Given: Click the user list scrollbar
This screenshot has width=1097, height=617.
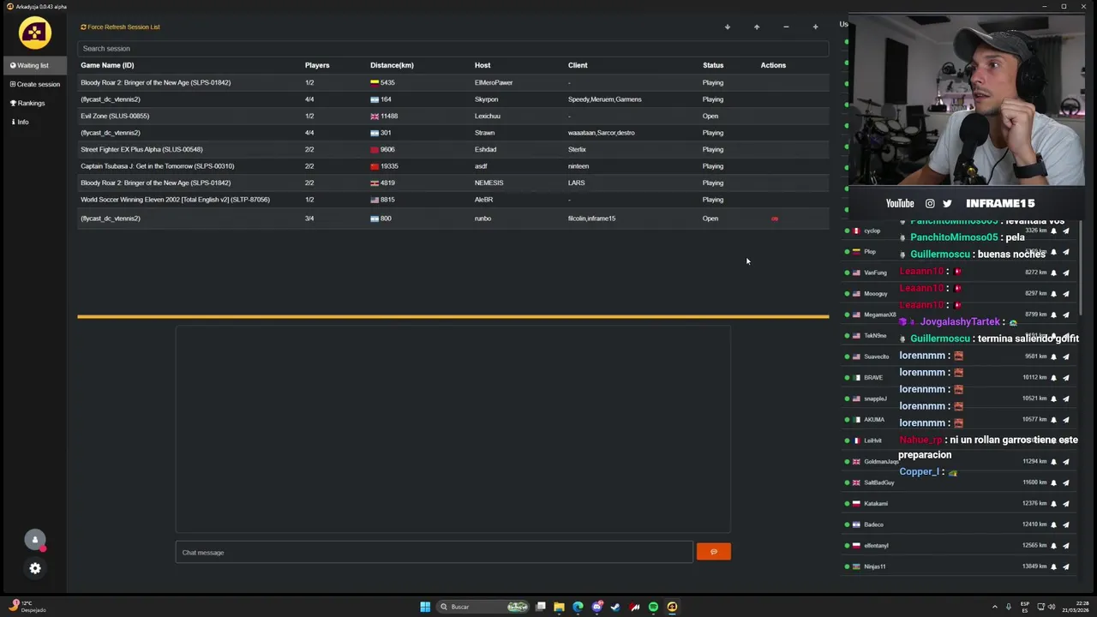Looking at the screenshot, I should coord(1081,266).
